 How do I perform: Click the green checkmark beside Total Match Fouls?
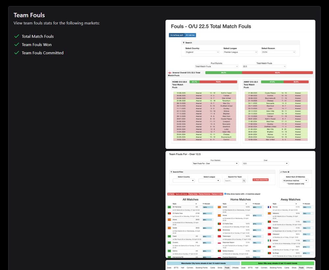coord(16,36)
